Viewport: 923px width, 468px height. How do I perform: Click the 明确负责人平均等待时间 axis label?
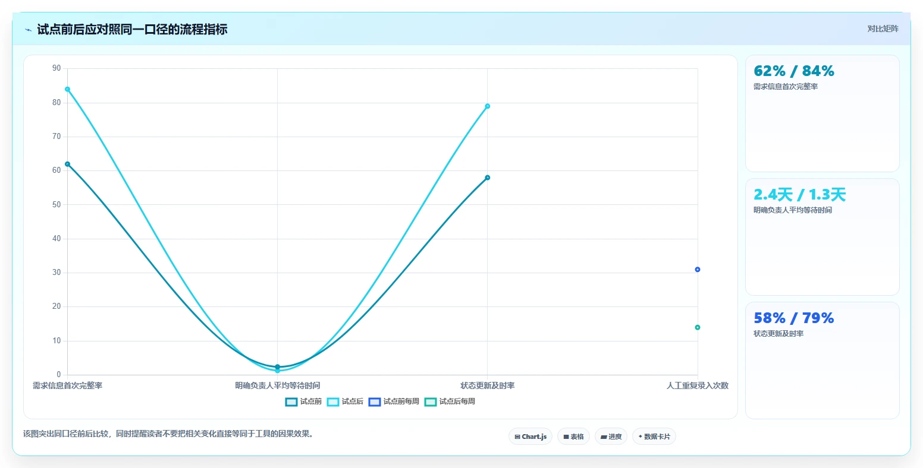click(x=277, y=386)
